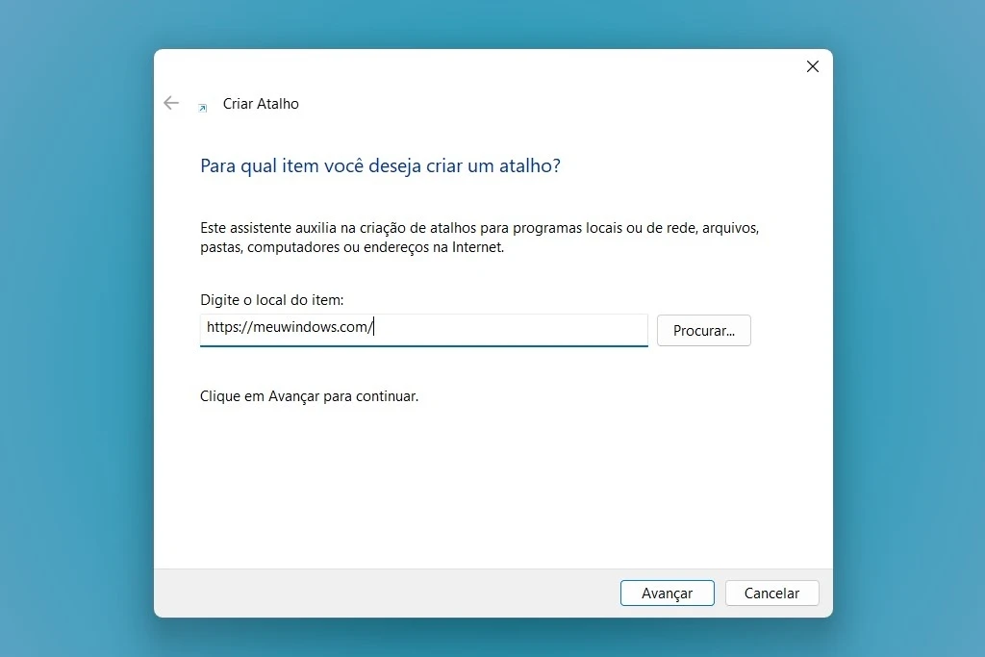The image size is (985, 657).
Task: Proceed to the next step with Avançar
Action: [668, 593]
